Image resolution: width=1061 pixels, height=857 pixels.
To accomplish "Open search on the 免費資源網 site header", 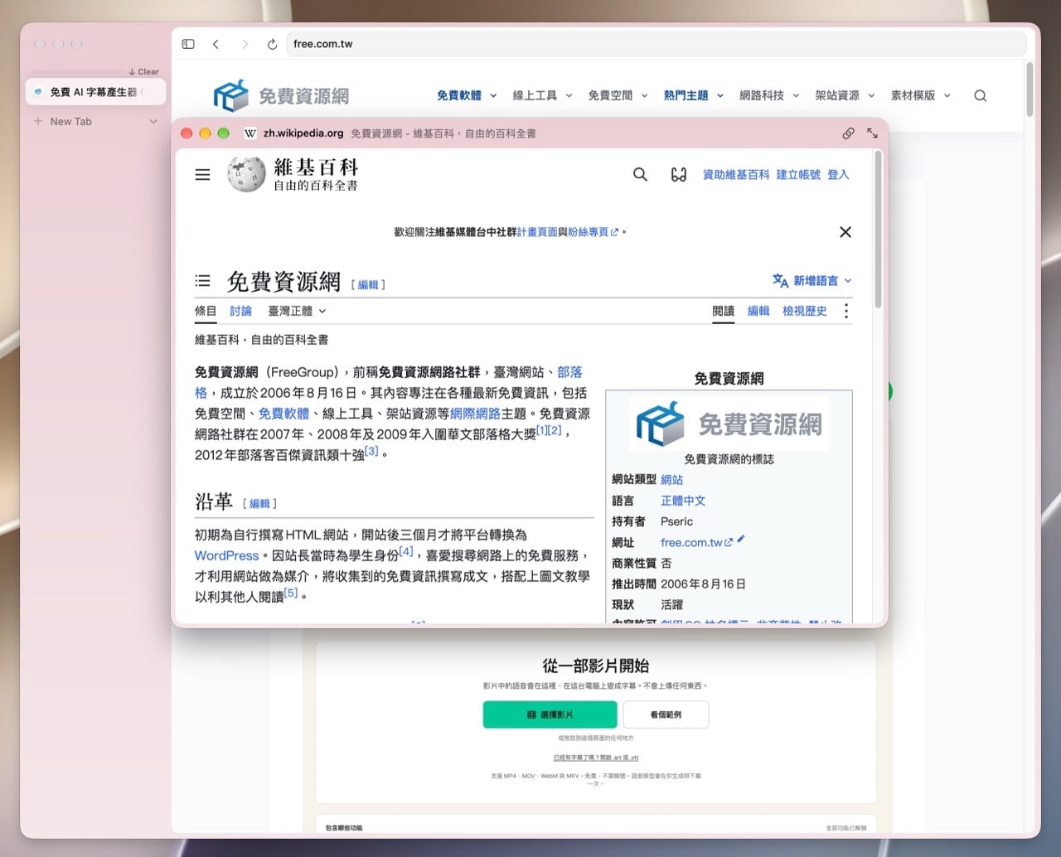I will point(980,95).
